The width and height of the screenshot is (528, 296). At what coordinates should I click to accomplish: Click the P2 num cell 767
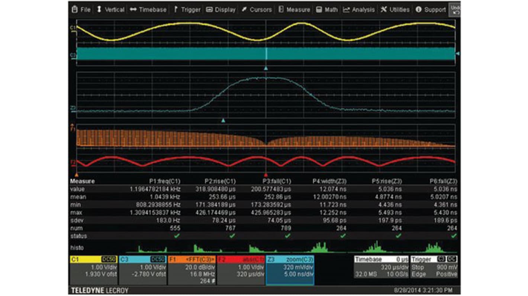230,228
